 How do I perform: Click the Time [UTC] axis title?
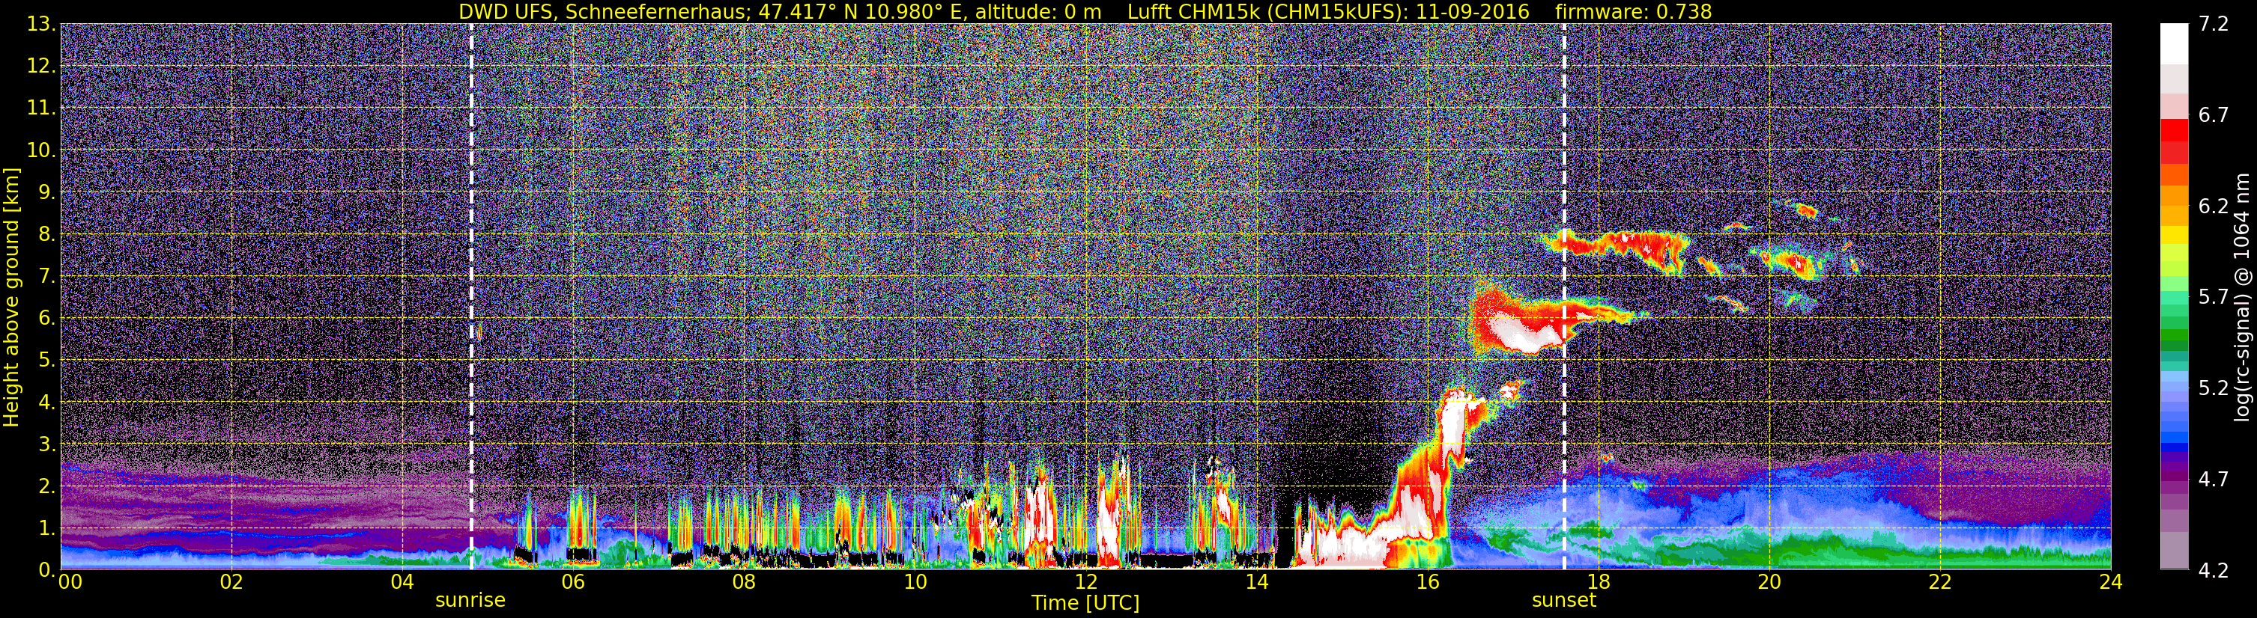coord(1085,603)
